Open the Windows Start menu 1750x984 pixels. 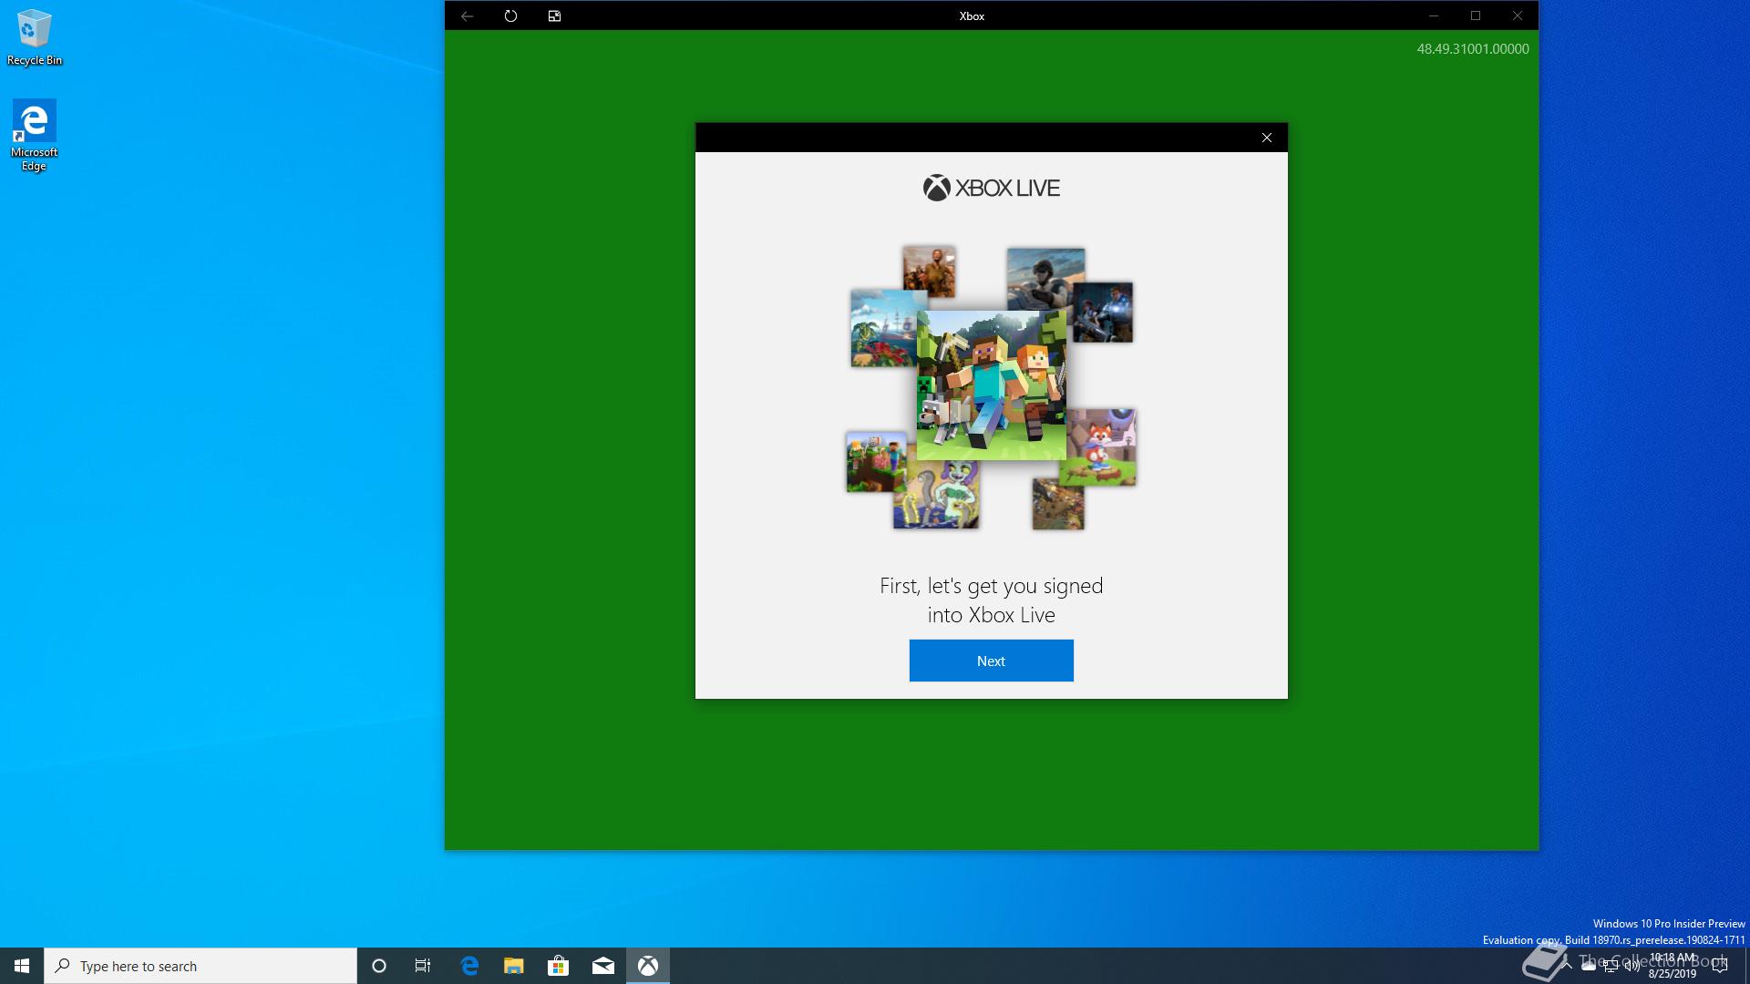click(x=22, y=966)
